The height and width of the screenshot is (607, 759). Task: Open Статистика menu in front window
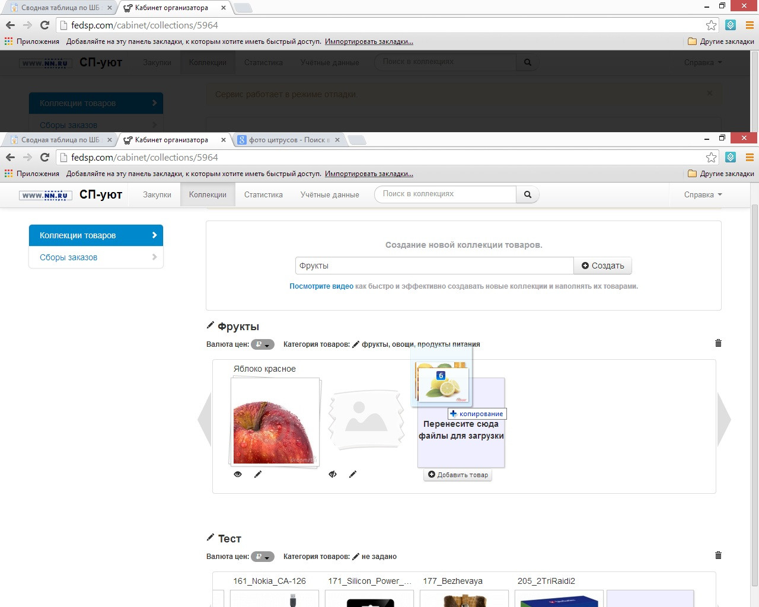tap(263, 194)
